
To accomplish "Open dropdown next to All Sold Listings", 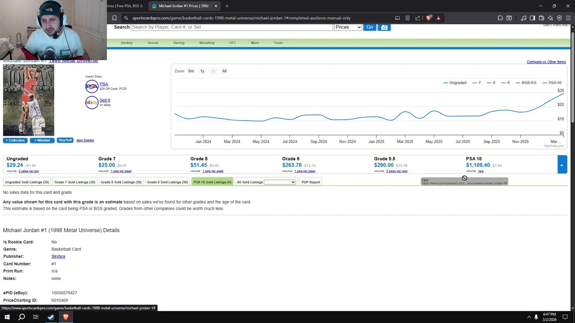I will click(x=280, y=182).
